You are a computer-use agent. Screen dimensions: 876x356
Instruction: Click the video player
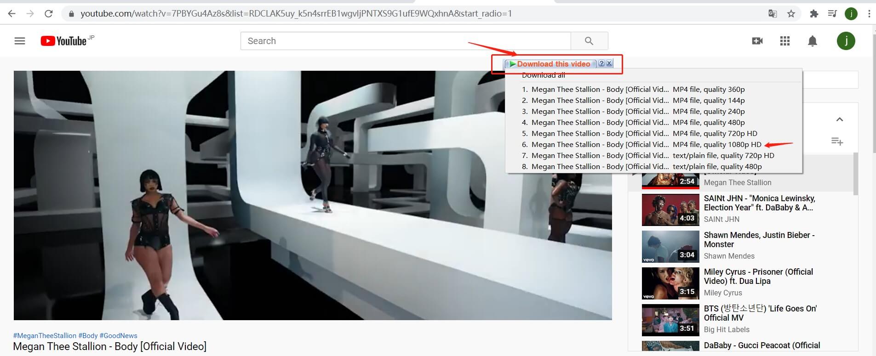coord(313,195)
